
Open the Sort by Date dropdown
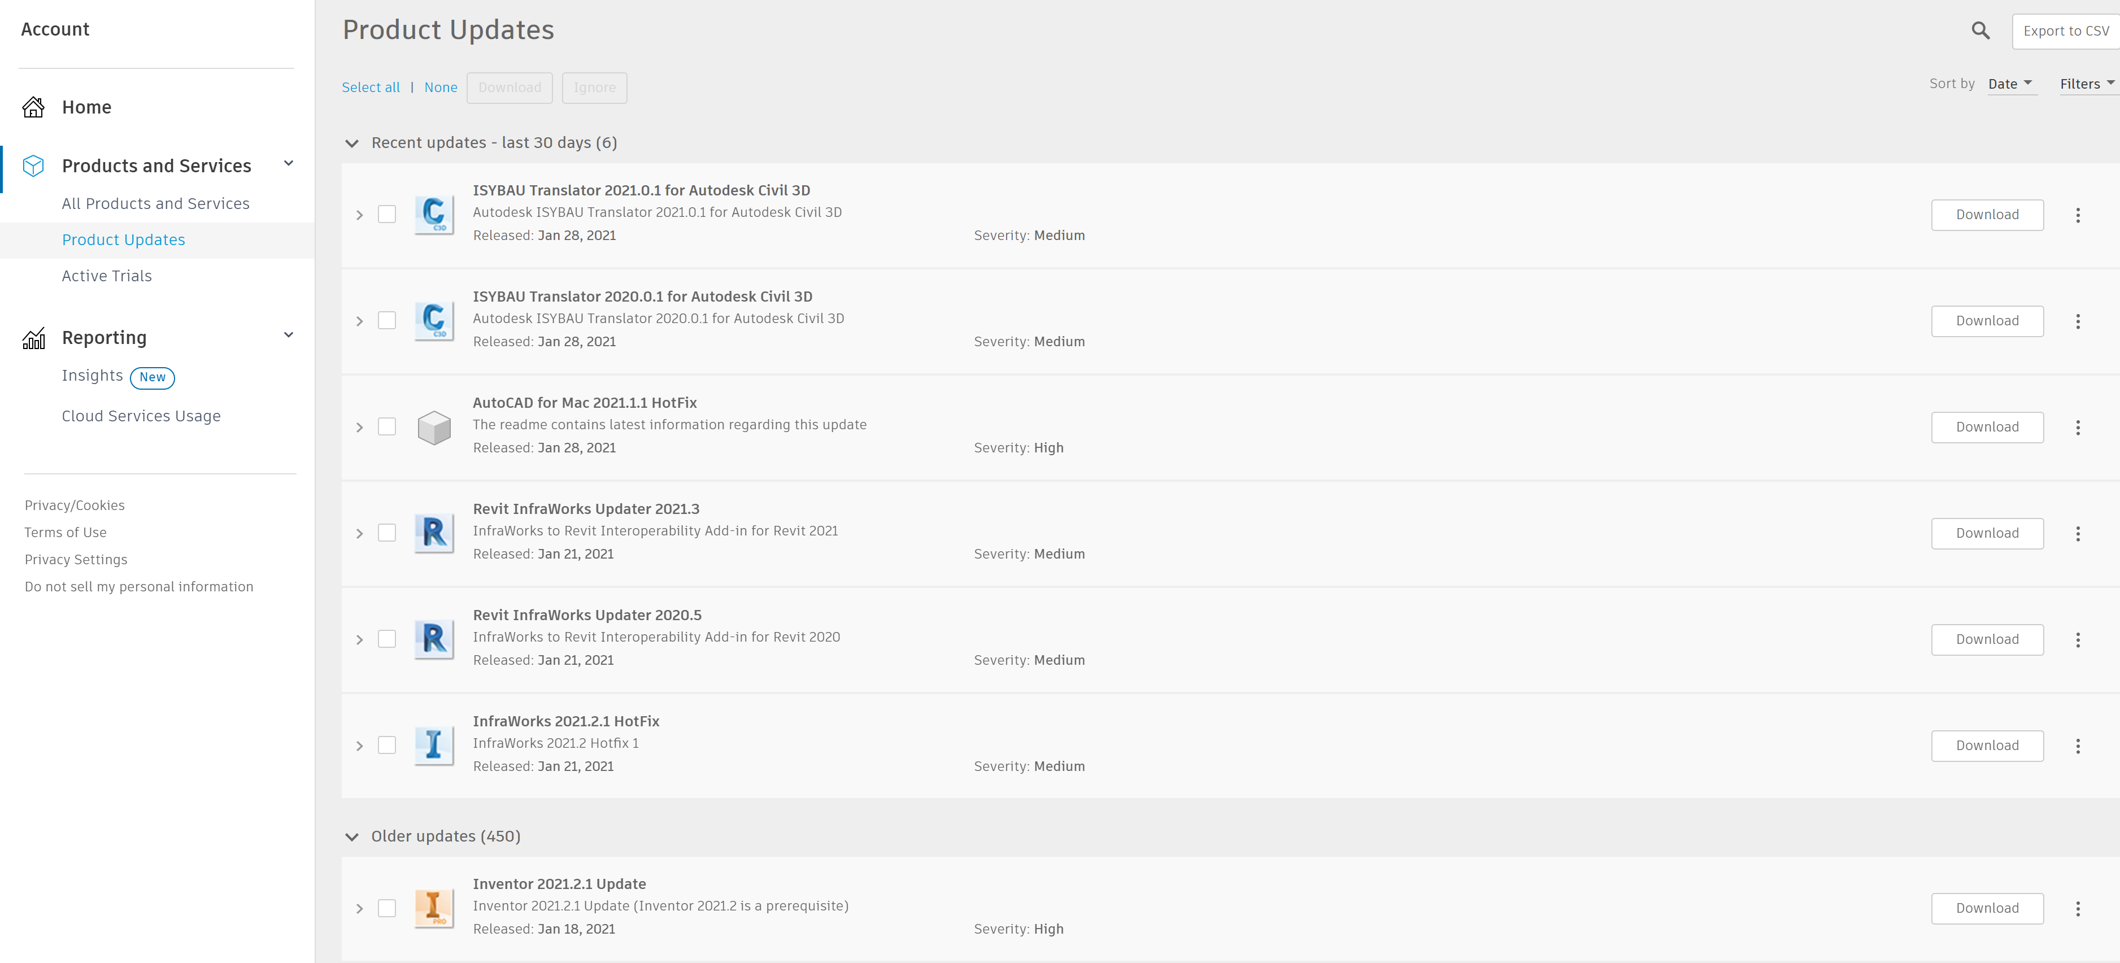point(2010,84)
